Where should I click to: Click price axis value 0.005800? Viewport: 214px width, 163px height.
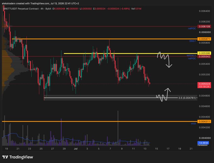point(205,43)
